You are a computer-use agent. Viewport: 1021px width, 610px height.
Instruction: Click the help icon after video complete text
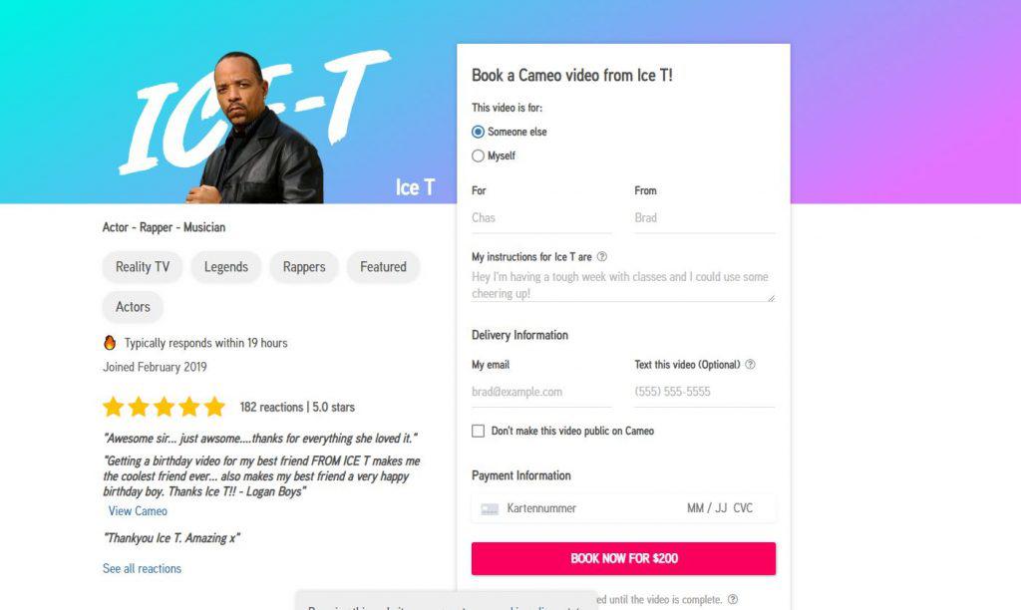[733, 599]
